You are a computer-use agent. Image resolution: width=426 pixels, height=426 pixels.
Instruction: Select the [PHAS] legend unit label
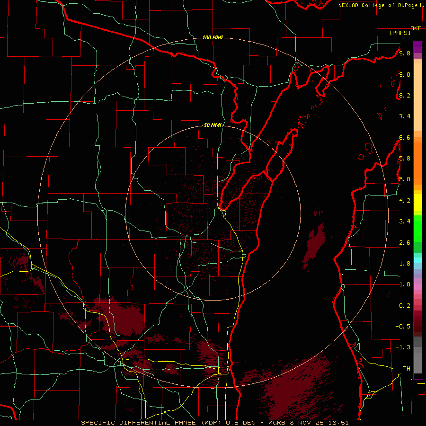click(400, 33)
